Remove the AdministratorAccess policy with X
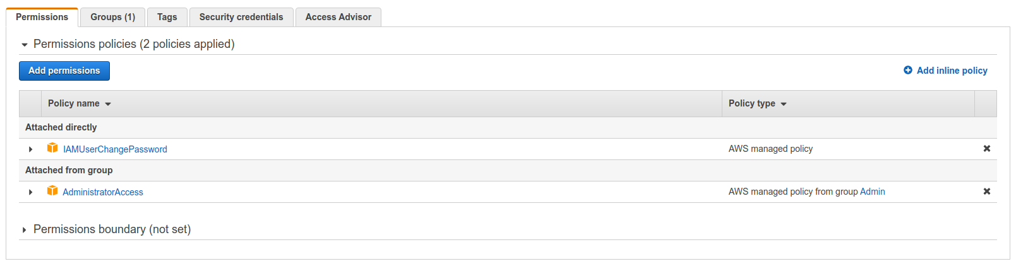This screenshot has height=276, width=1016. (x=987, y=192)
